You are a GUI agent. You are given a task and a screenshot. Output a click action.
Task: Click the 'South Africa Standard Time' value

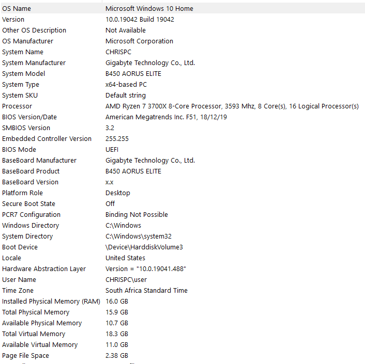pyautogui.click(x=146, y=291)
